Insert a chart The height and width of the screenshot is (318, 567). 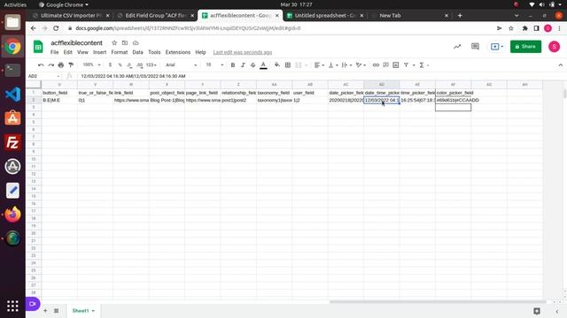pyautogui.click(x=396, y=64)
